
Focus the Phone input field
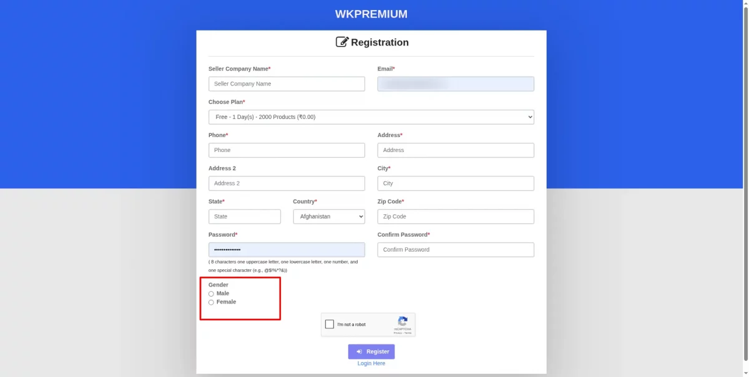(x=286, y=150)
